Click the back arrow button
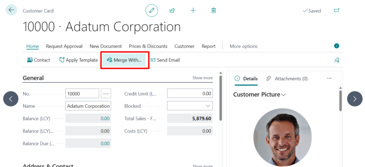Screen dimensions: 365x167 (x=11, y=10)
